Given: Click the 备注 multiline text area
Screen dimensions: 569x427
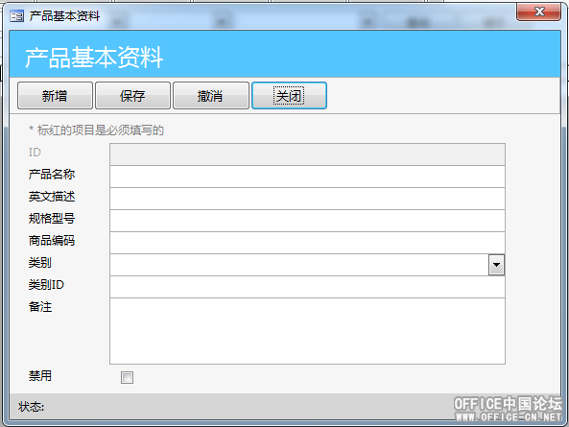Looking at the screenshot, I should 307,331.
